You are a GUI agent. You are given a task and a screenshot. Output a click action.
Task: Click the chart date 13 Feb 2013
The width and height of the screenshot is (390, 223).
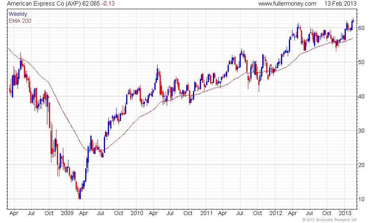click(x=340, y=4)
